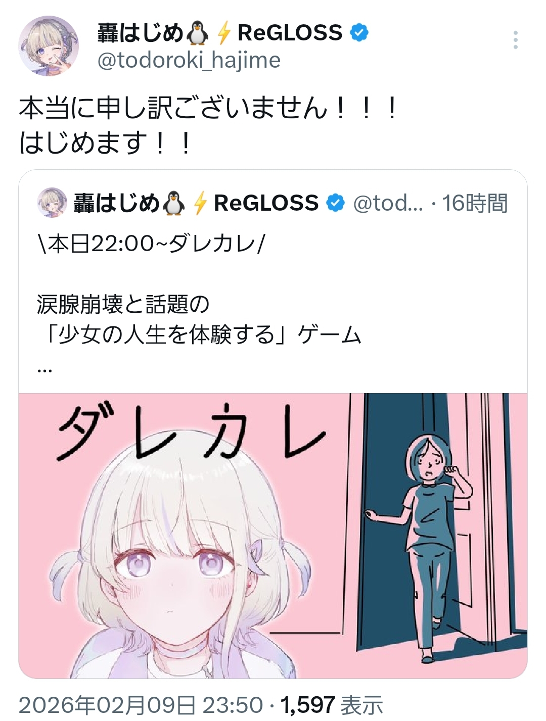Click the apology text 本当に申し訳ございません
The height and width of the screenshot is (721, 546).
click(x=173, y=108)
